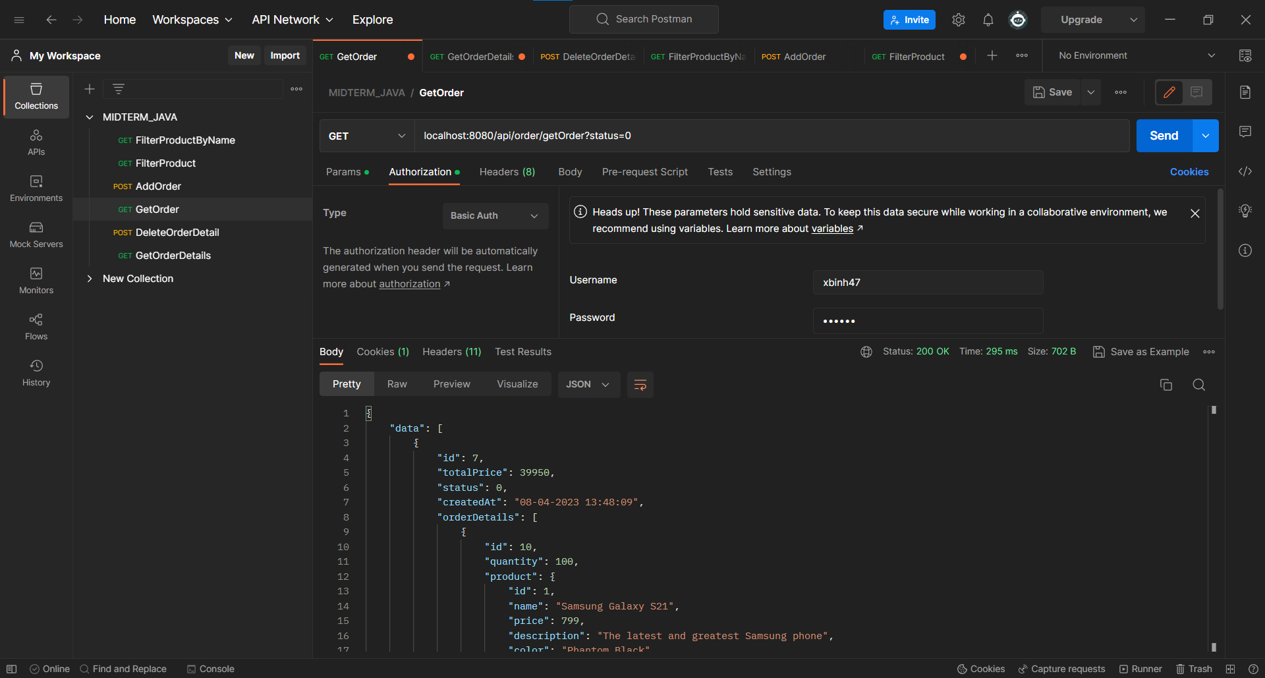The width and height of the screenshot is (1265, 678).
Task: Send the GetOrder request
Action: 1164,136
